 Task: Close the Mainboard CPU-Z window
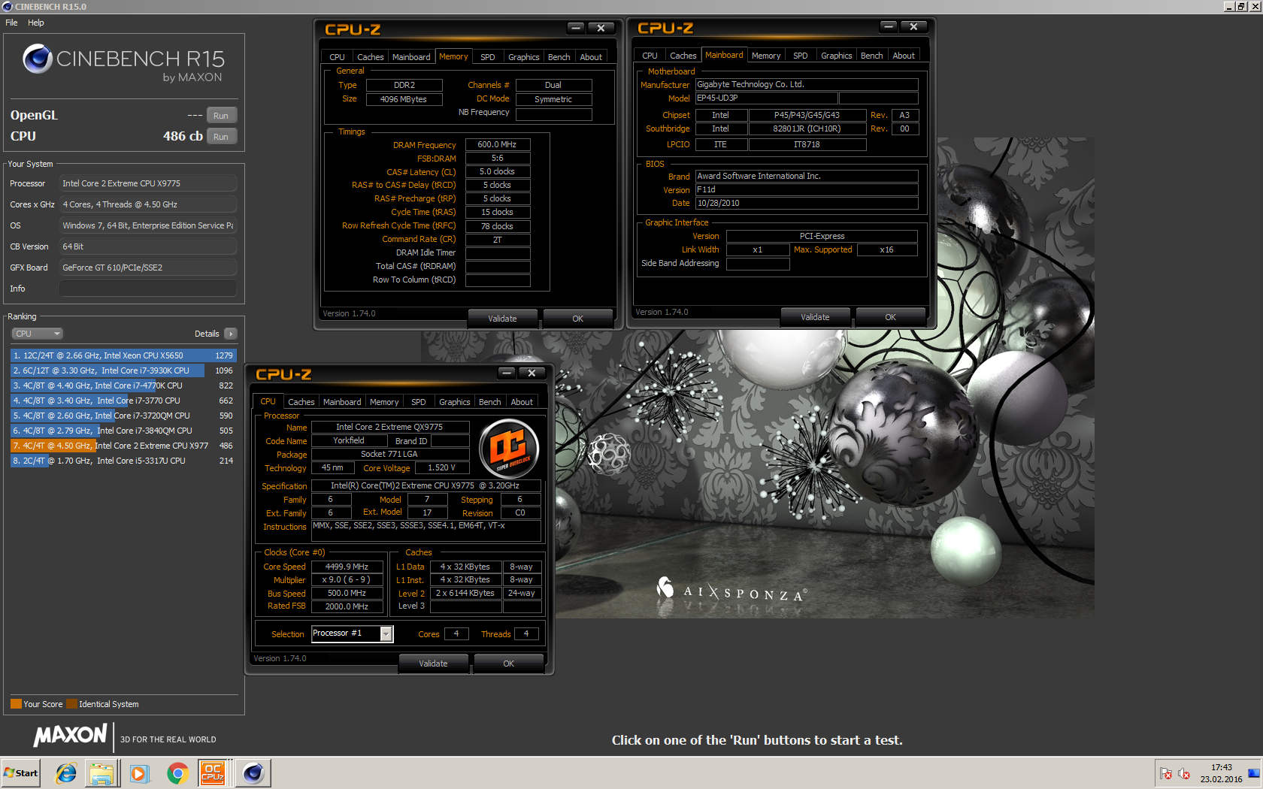(x=913, y=26)
